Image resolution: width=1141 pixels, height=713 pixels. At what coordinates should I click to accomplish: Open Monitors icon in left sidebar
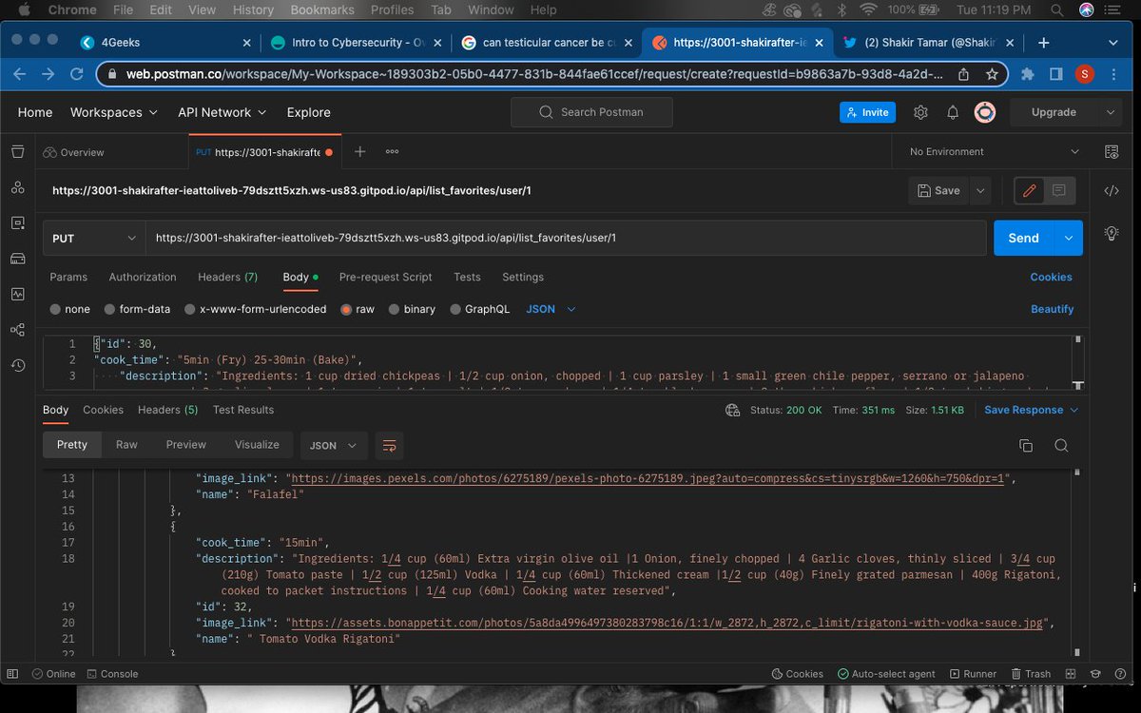point(17,294)
